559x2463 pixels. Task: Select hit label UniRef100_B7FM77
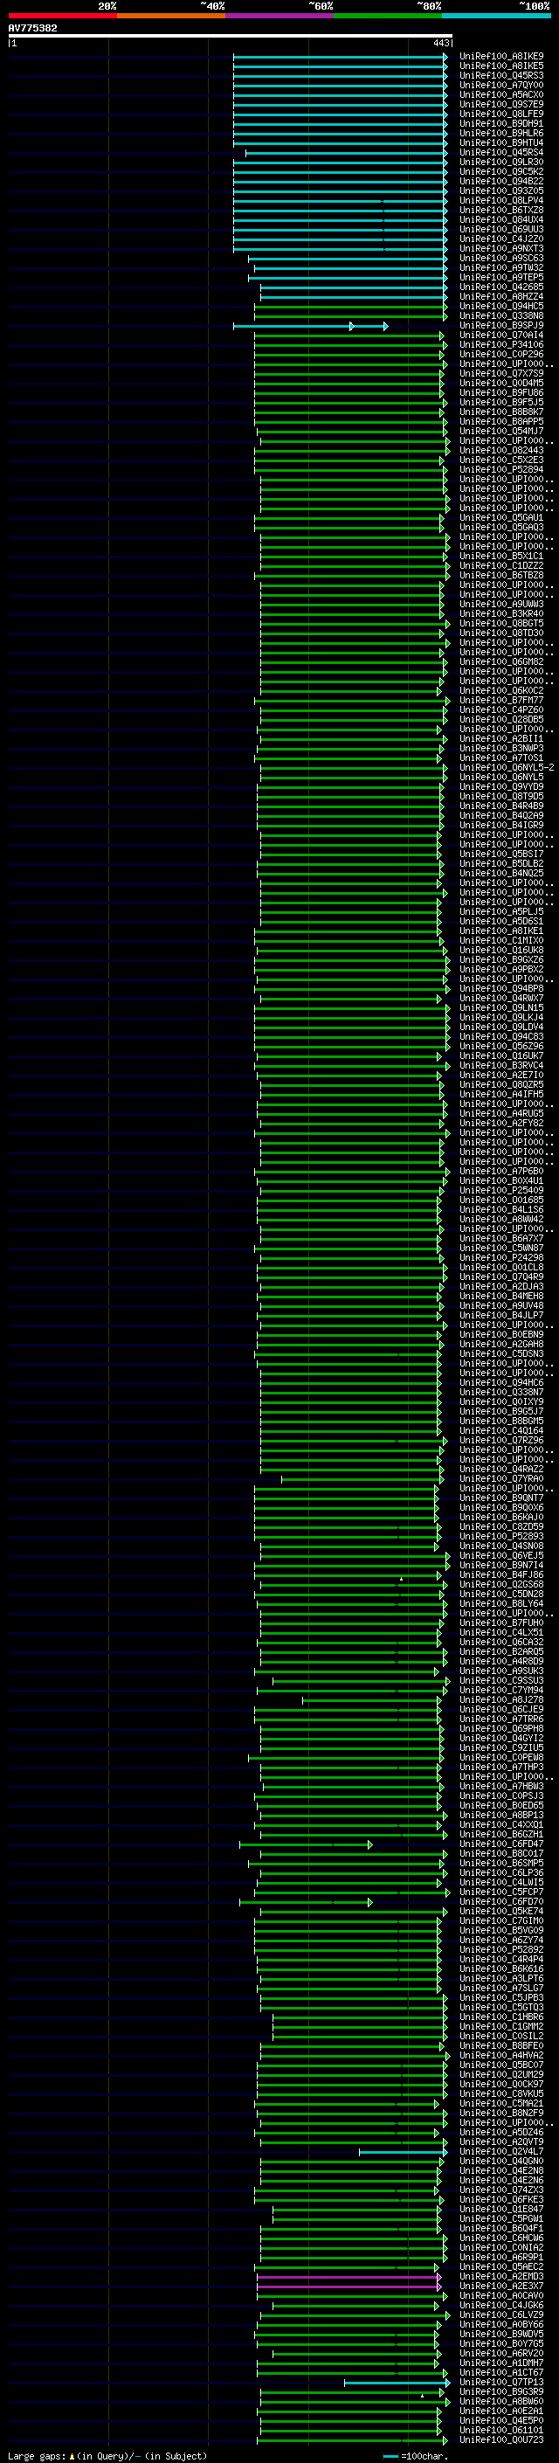[500, 700]
